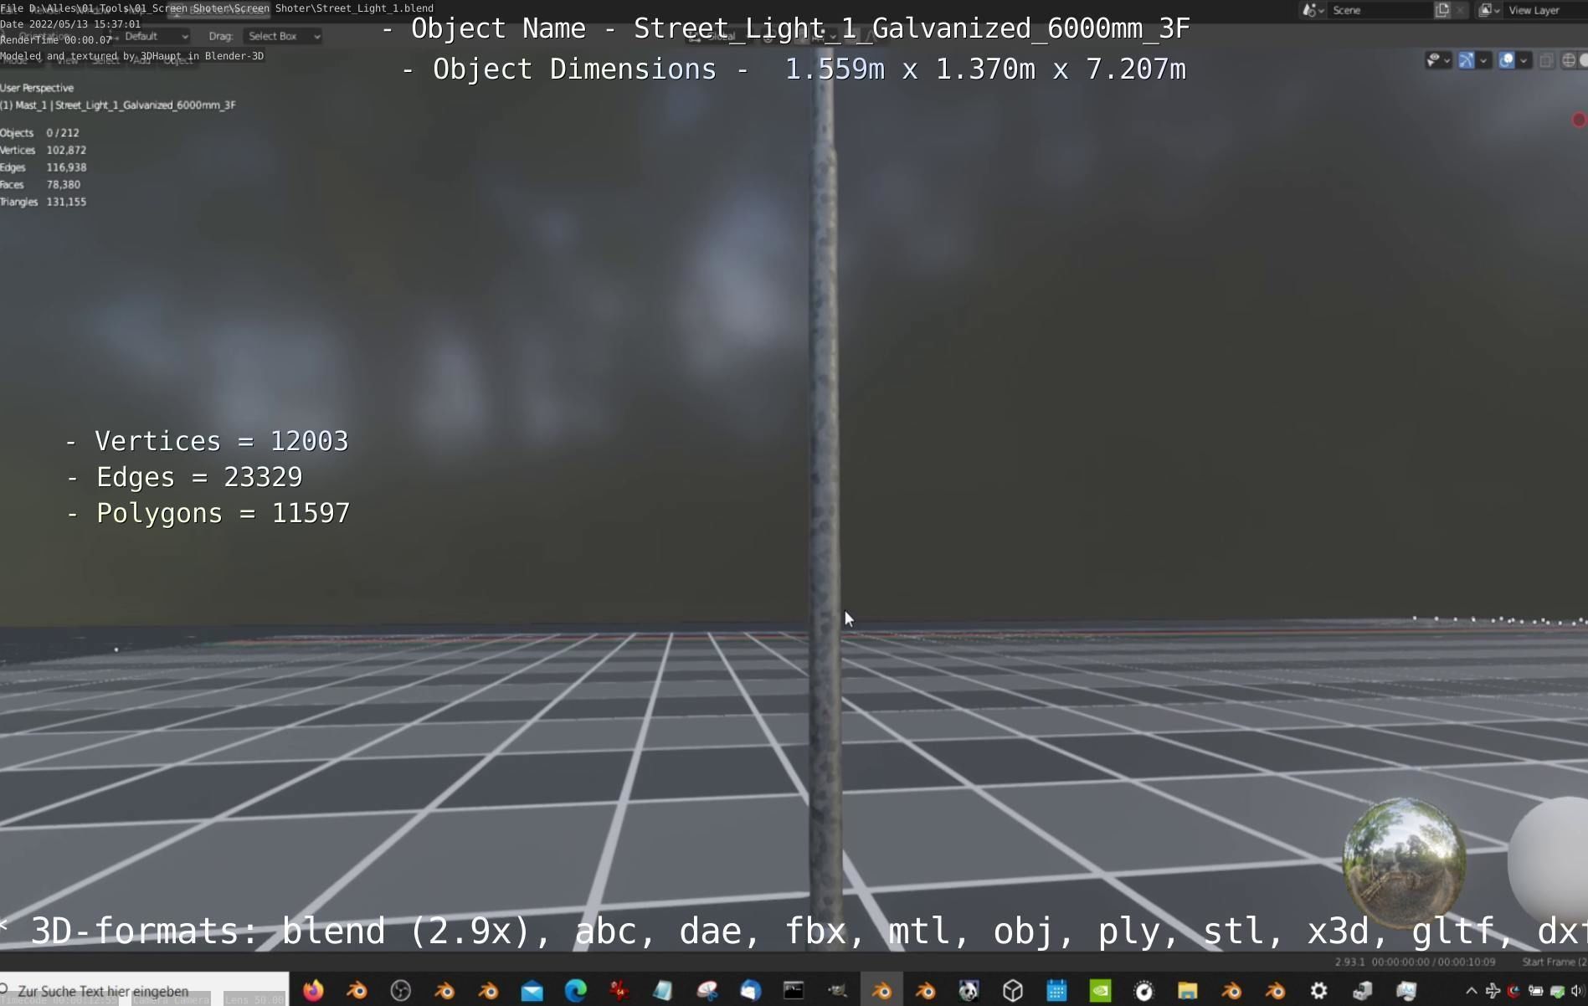Open the Thunderbird icon in the taskbar

pos(751,991)
